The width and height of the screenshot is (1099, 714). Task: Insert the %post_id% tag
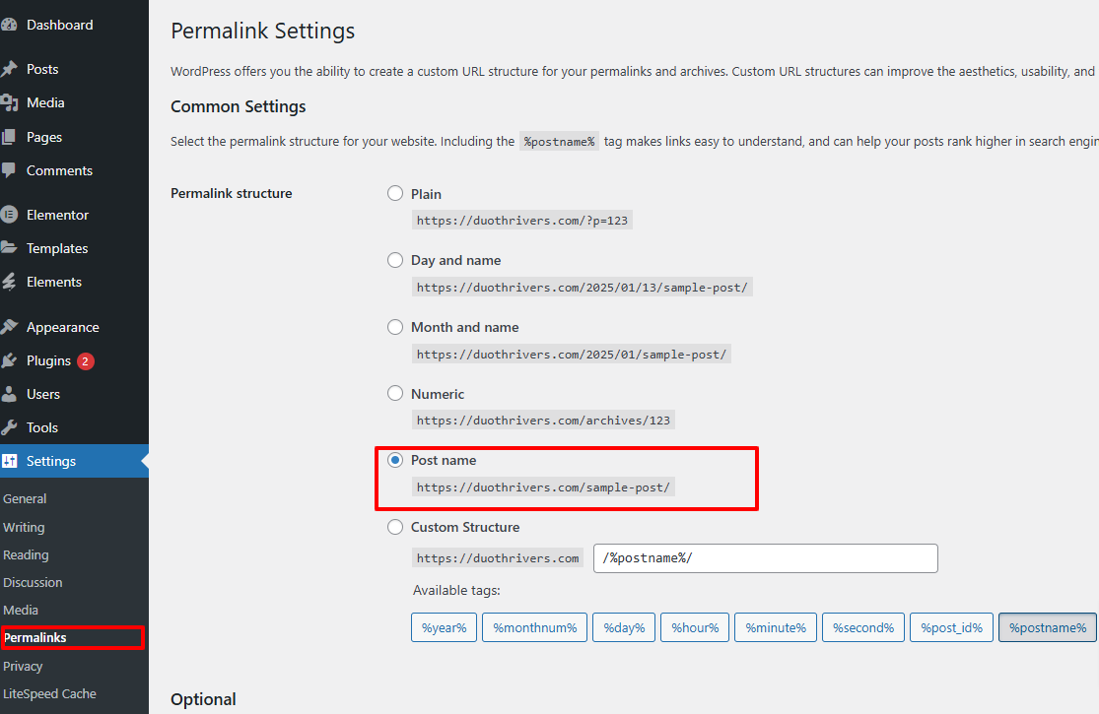(952, 628)
